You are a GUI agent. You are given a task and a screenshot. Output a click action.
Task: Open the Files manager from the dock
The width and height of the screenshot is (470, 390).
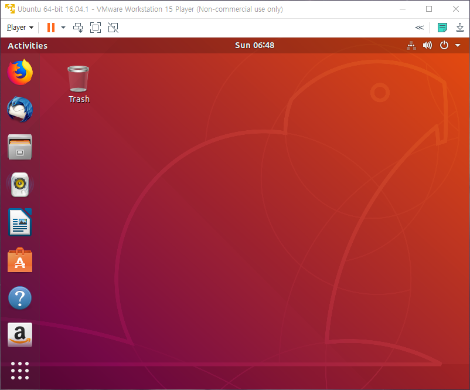(20, 147)
